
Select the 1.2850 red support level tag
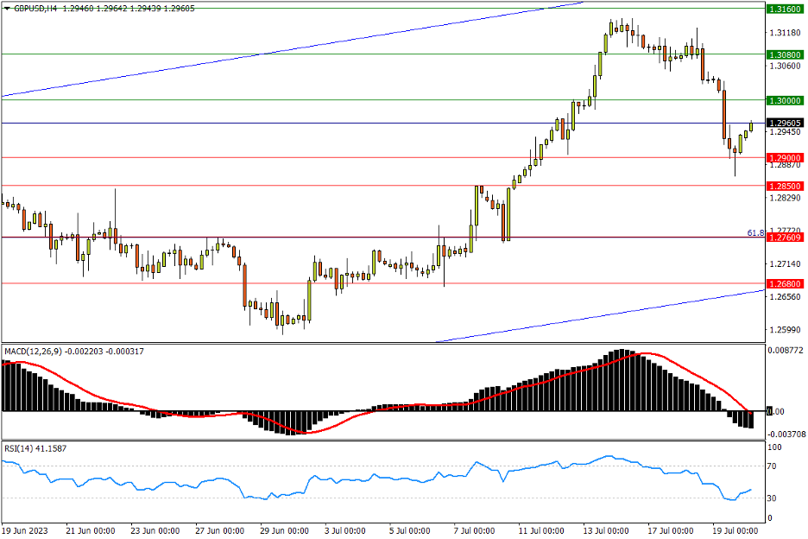click(784, 186)
